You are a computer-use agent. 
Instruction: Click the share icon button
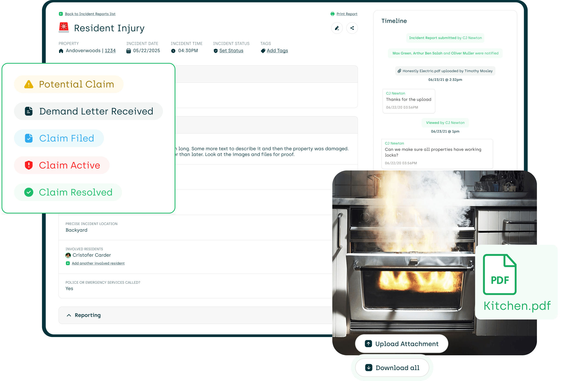pos(352,28)
